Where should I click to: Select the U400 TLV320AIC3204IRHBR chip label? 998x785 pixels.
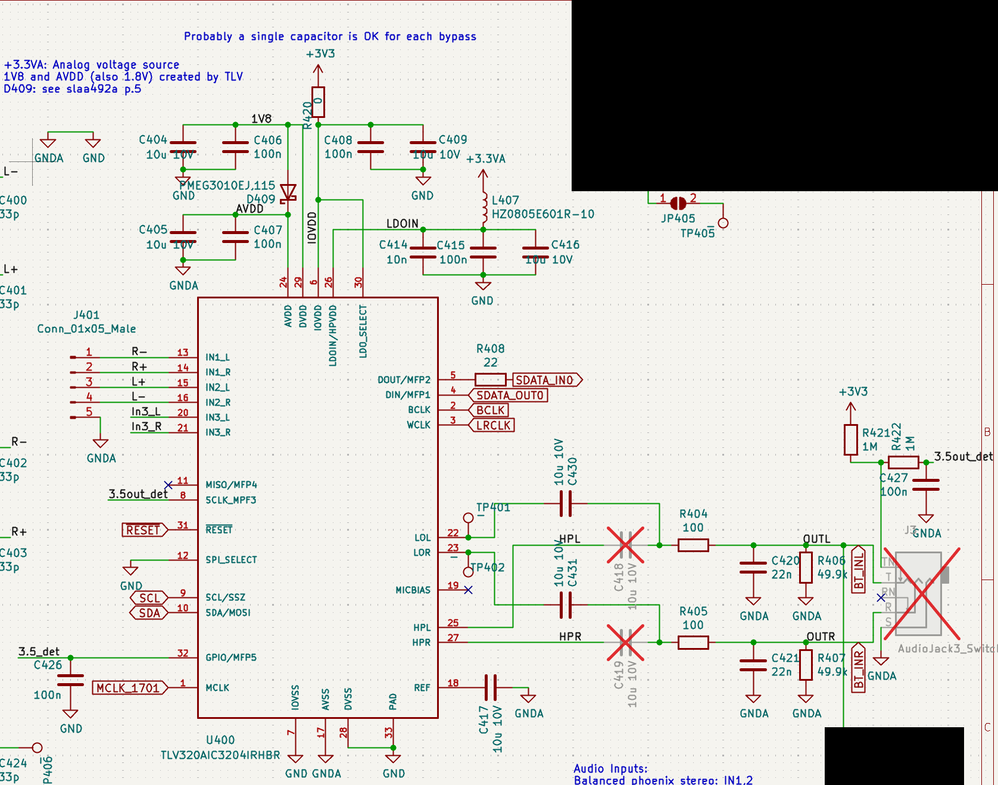point(220,747)
